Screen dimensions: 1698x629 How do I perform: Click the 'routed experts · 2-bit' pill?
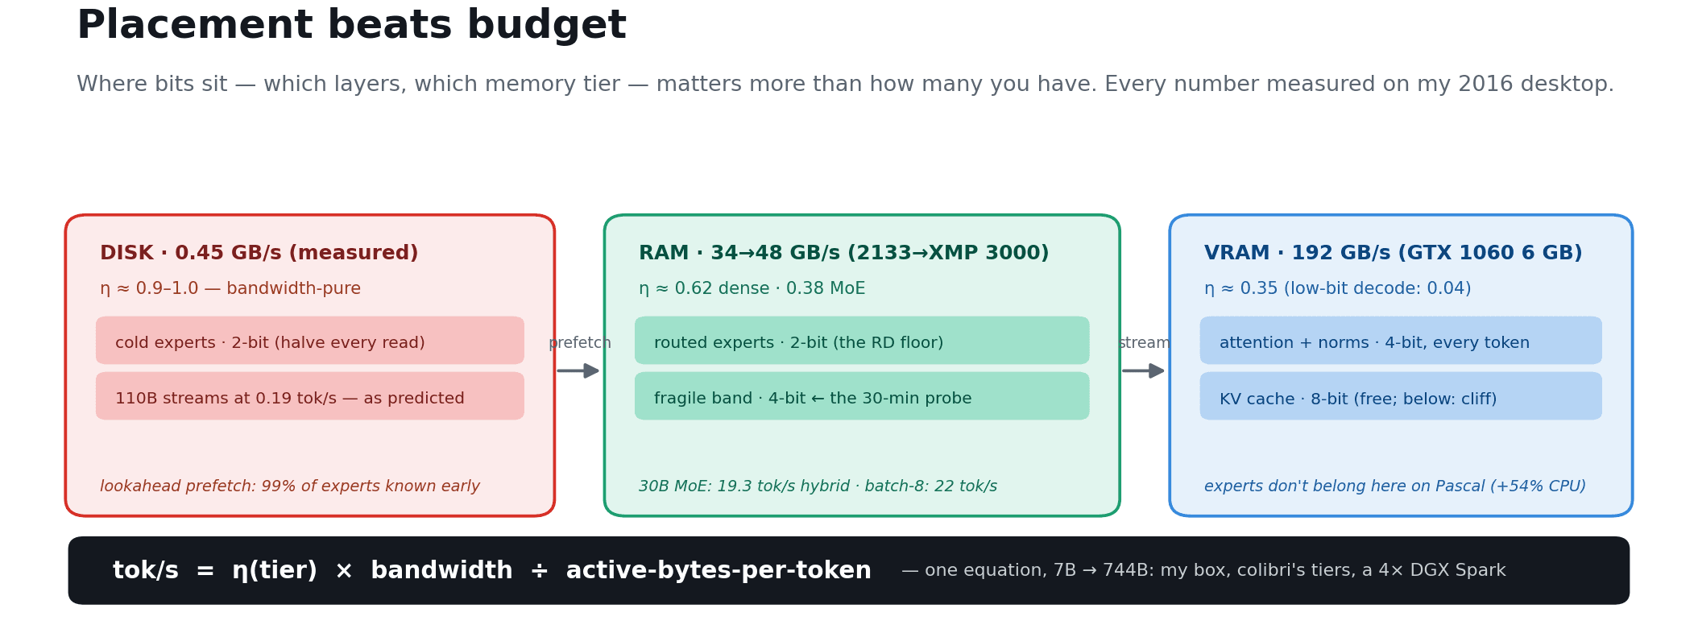[862, 340]
